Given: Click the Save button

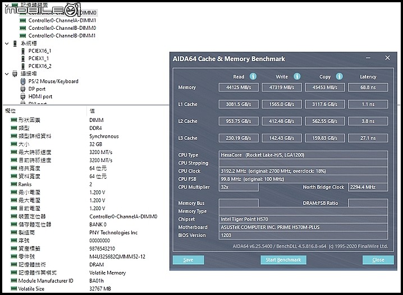Looking at the screenshot, I should click(x=189, y=260).
